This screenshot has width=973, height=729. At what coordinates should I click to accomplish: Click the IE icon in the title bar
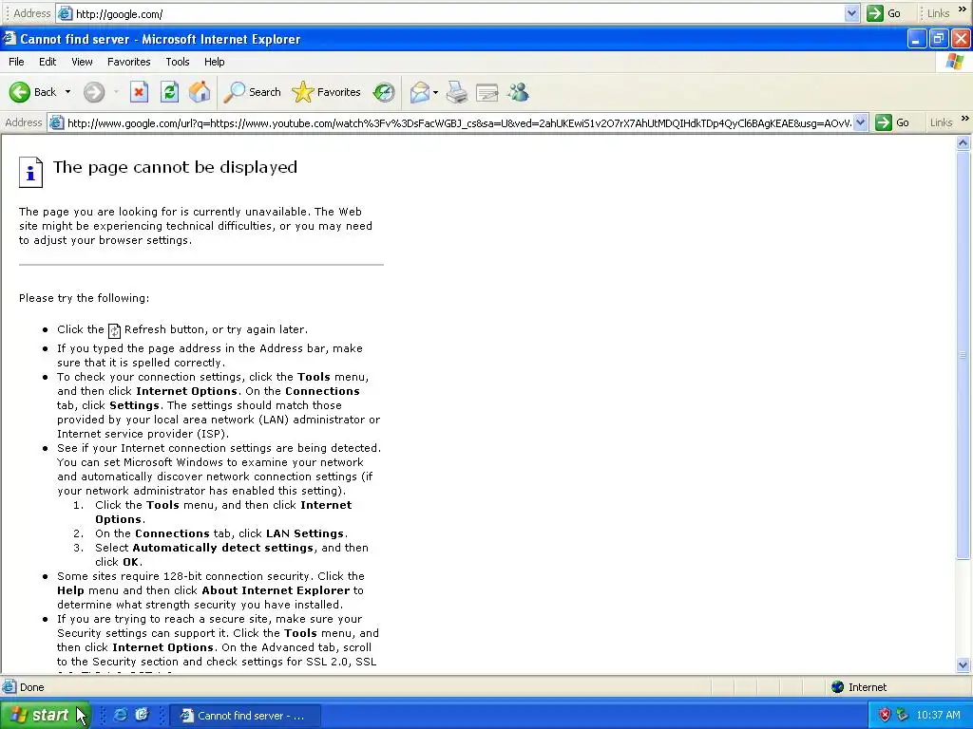coord(10,39)
